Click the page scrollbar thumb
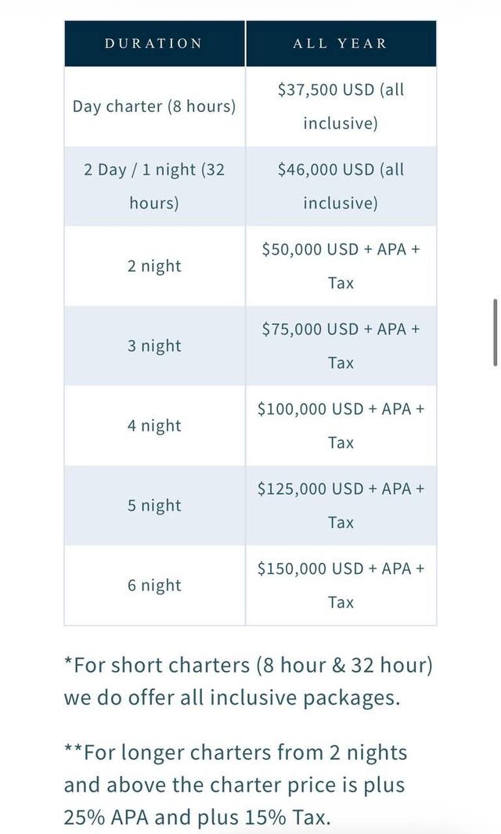The image size is (501, 834). (496, 333)
